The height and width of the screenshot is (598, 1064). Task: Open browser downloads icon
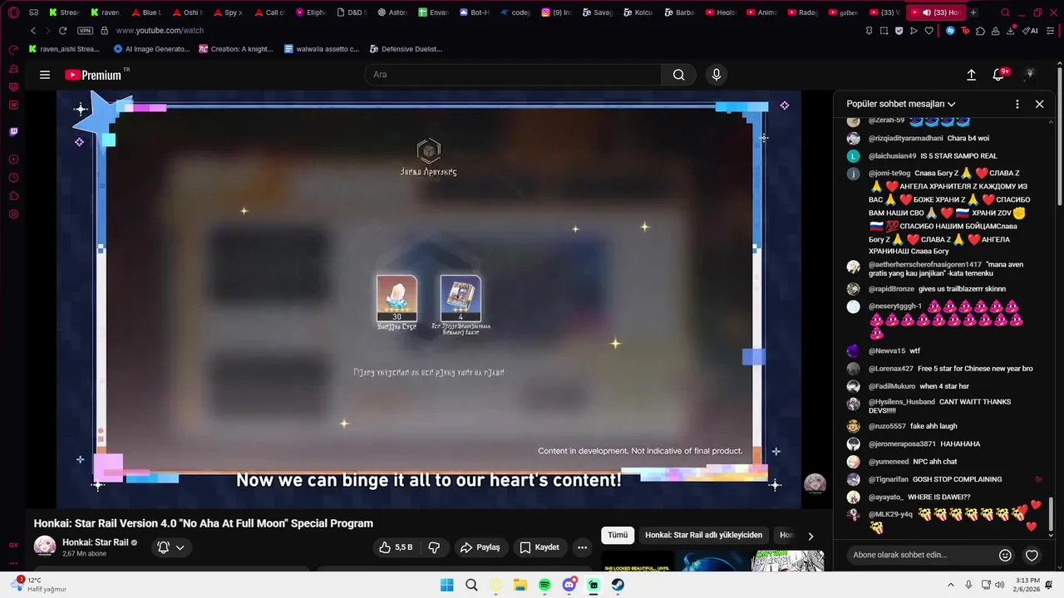pos(1011,31)
